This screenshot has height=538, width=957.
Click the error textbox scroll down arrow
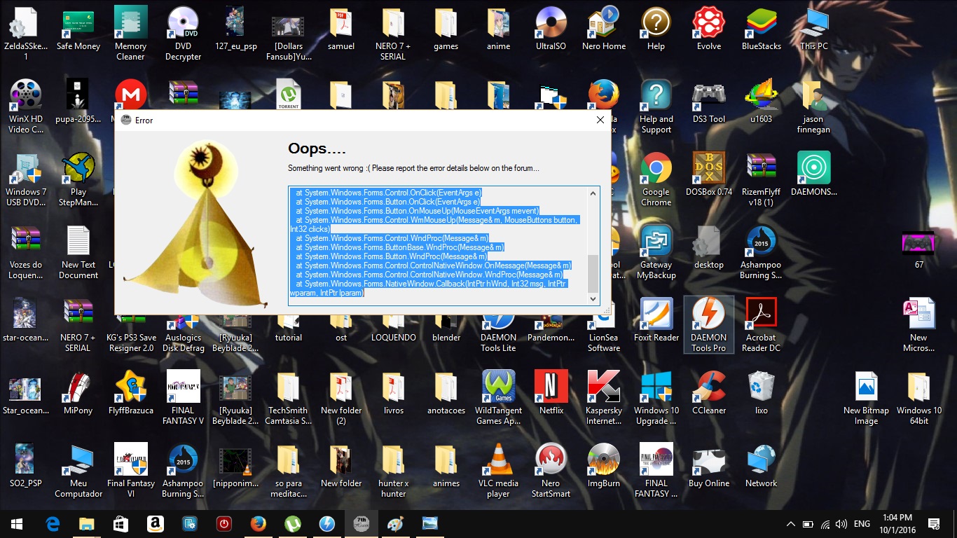click(x=593, y=298)
